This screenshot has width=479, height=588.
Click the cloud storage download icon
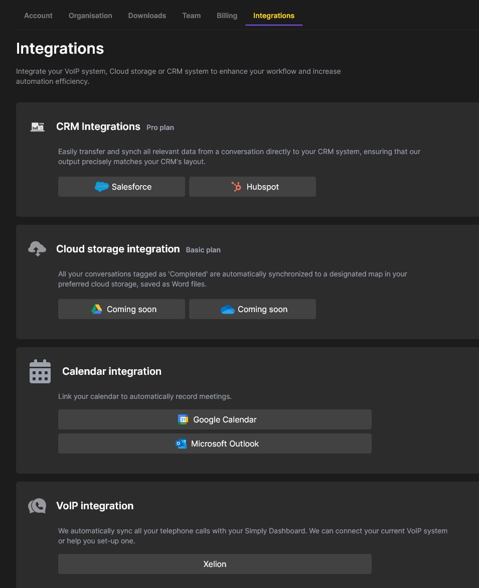(x=37, y=248)
